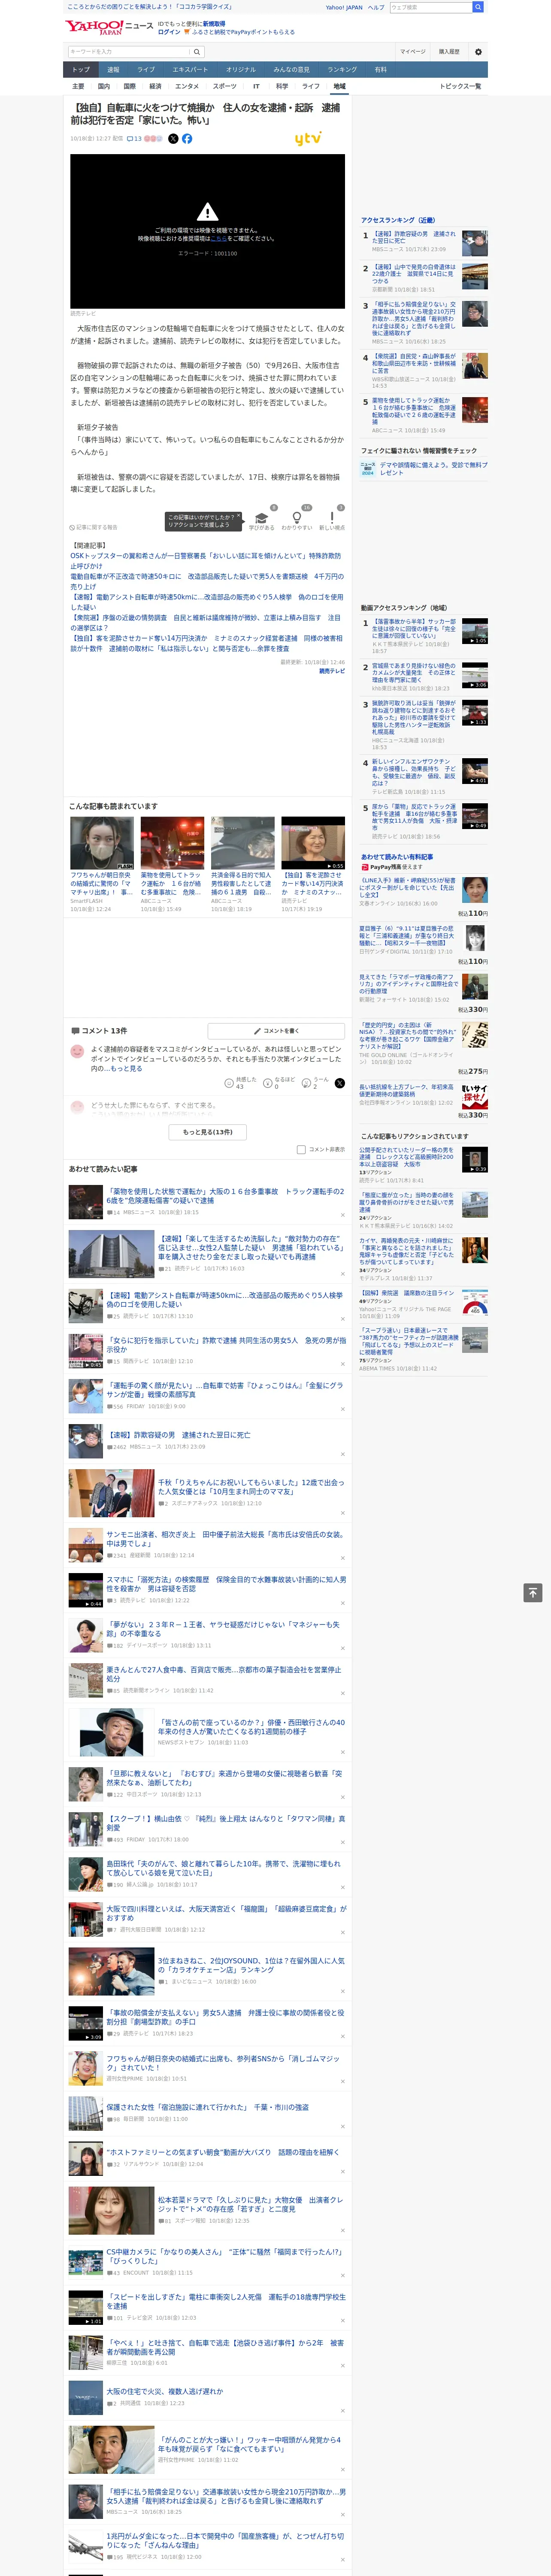The image size is (551, 2576).
Task: Open the トピックス一覧 link
Action: click(x=460, y=86)
